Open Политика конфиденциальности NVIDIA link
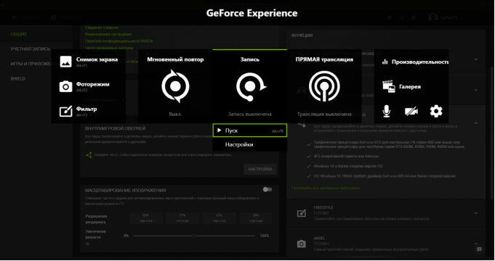Image resolution: width=495 pixels, height=261 pixels. [118, 41]
